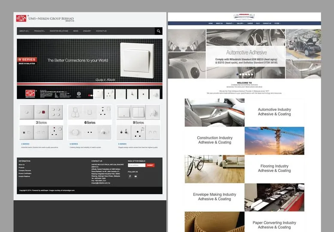Screen dimensions: 334x232
Task: Open Contact Us on the blue nav bar
Action: click(267, 23)
